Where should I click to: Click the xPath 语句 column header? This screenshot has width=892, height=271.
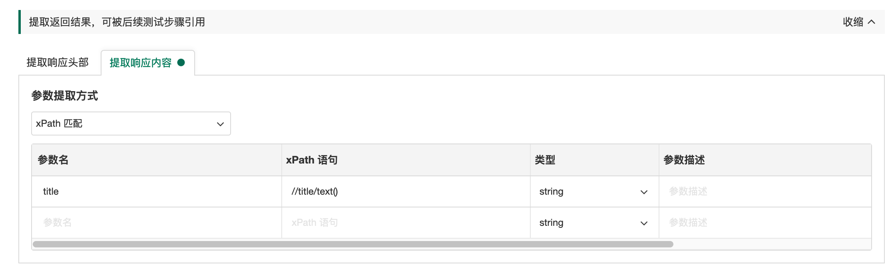coord(312,160)
